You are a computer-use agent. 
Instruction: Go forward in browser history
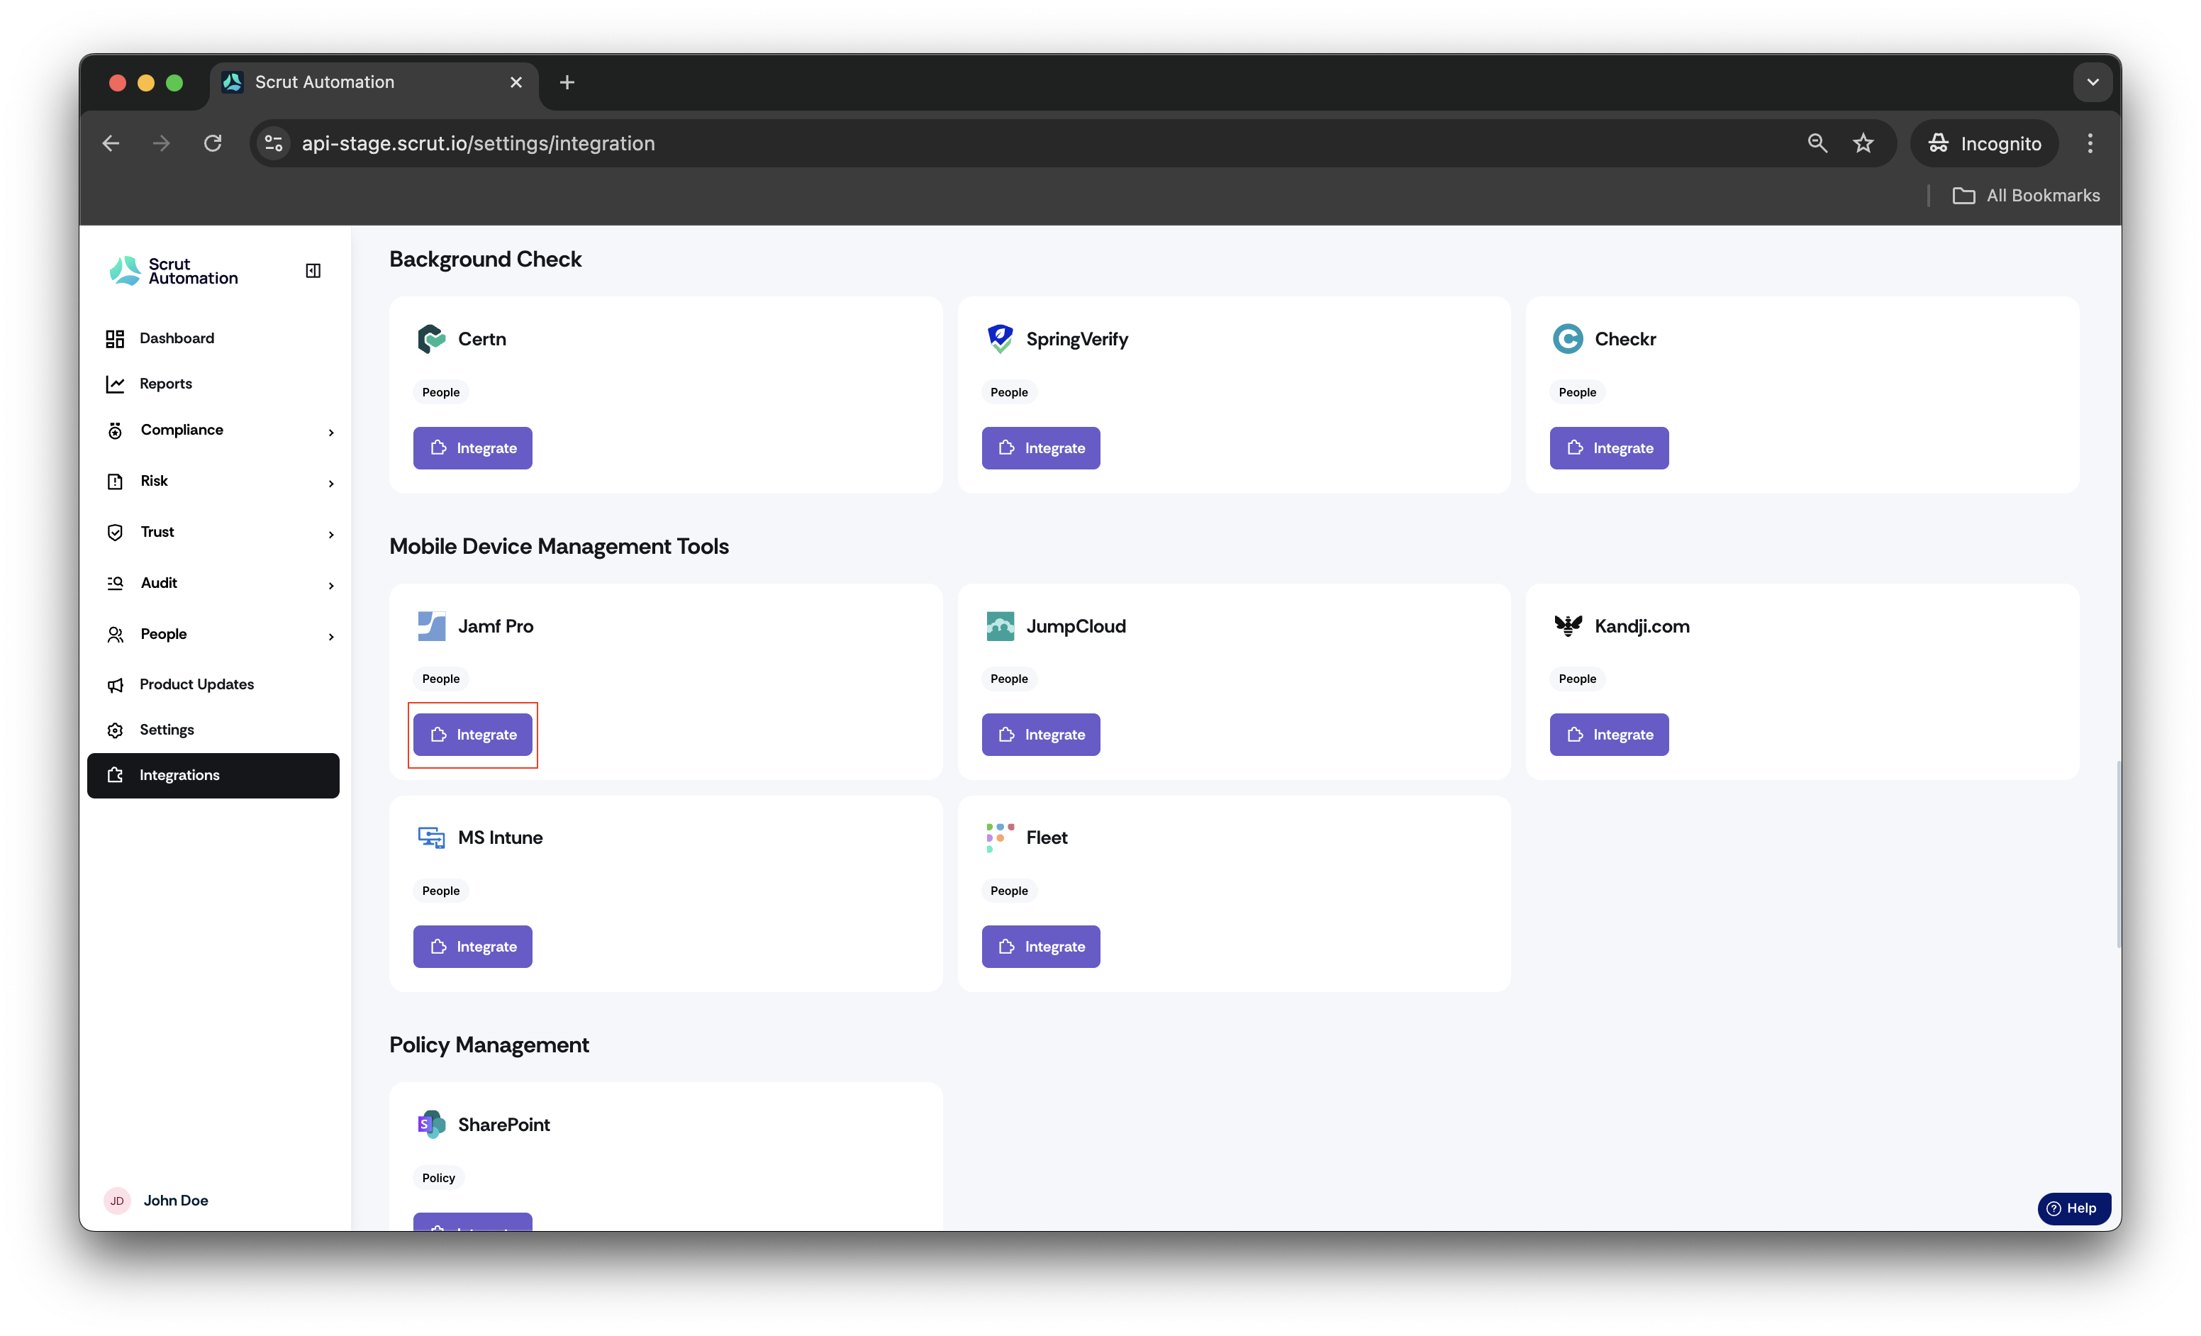tap(162, 144)
